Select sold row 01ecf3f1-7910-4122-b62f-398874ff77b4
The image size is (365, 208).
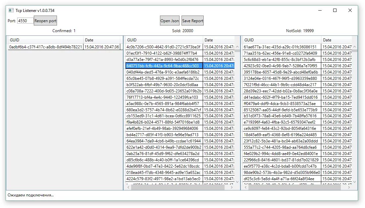pos(180,53)
